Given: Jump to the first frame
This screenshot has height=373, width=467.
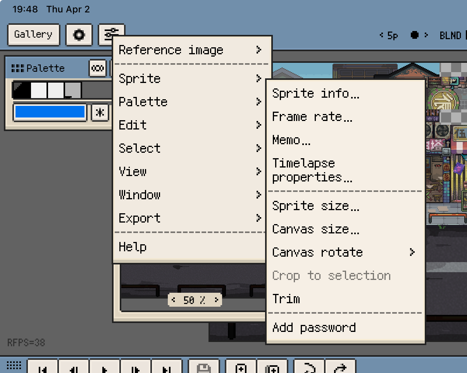Looking at the screenshot, I should pos(43,368).
